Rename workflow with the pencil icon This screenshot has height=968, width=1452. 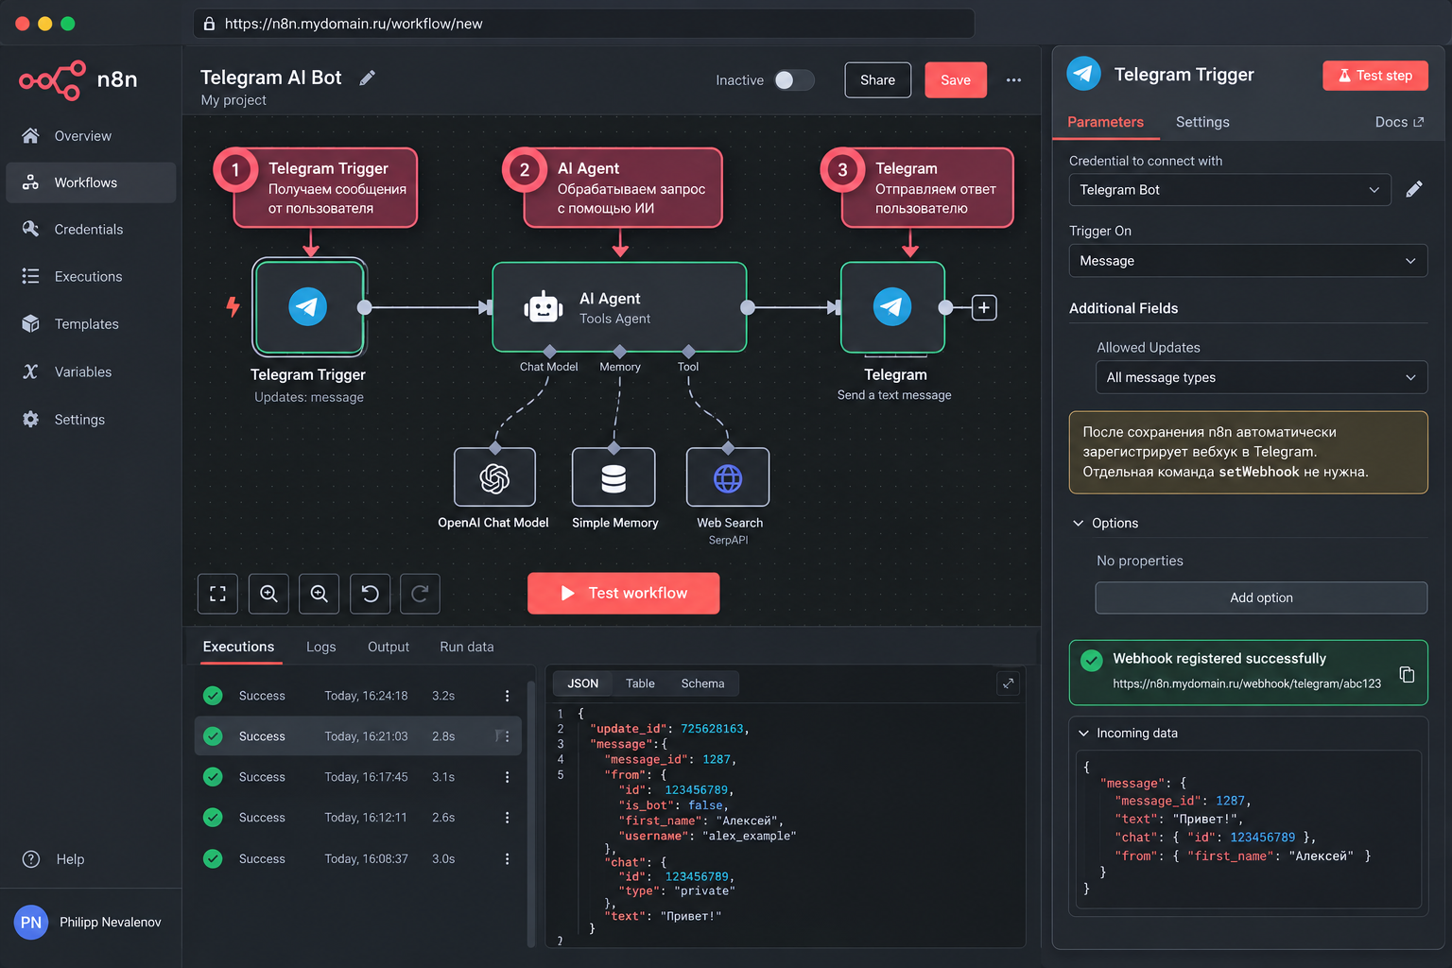[368, 78]
